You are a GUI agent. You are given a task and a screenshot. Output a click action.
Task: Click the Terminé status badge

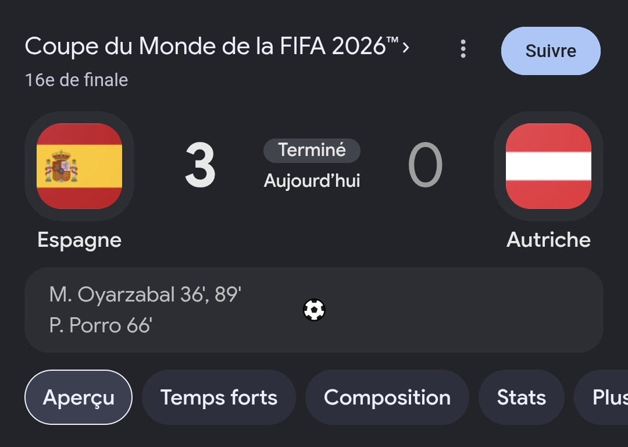312,150
